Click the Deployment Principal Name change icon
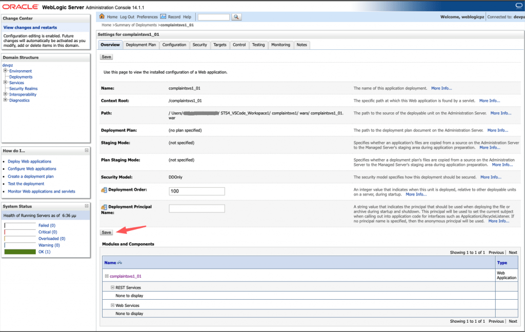The width and height of the screenshot is (525, 332). [104, 207]
